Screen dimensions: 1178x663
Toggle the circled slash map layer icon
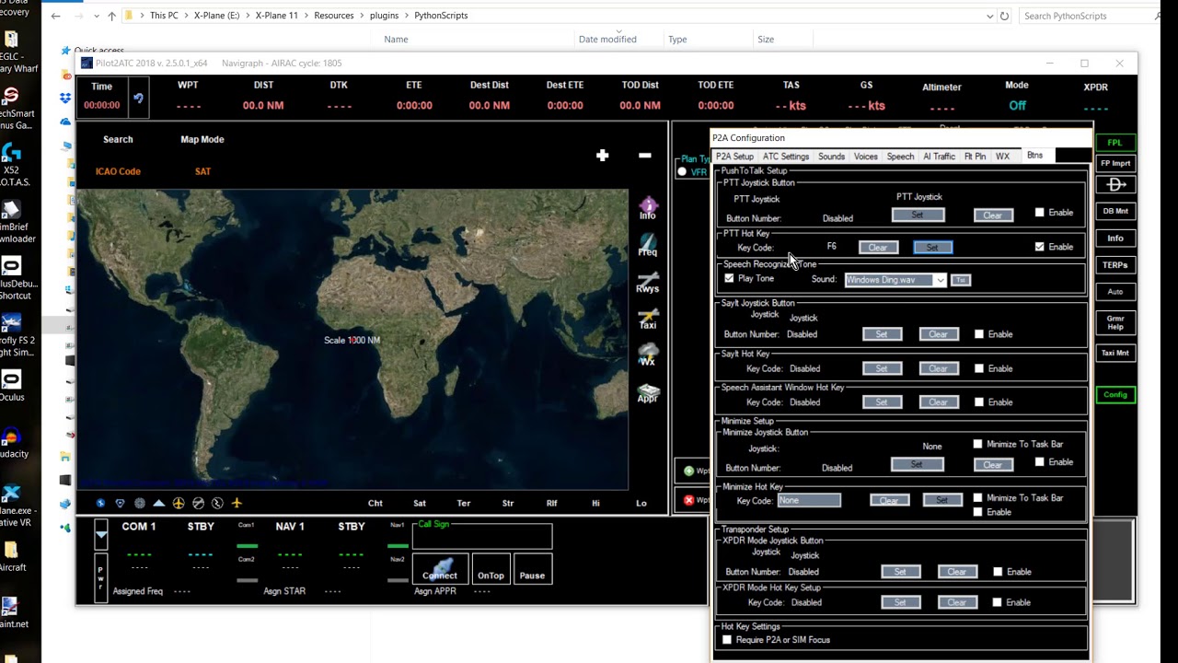[198, 503]
